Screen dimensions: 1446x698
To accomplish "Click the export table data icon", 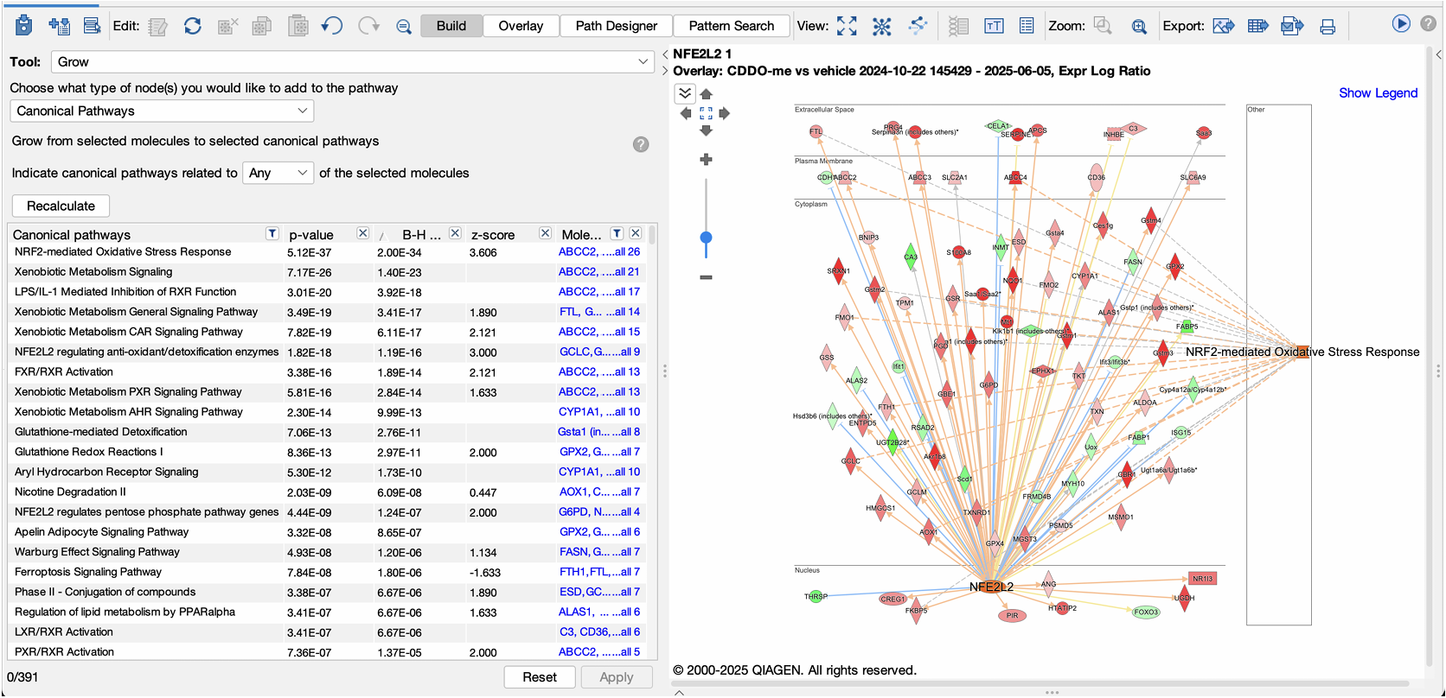I will [1258, 26].
